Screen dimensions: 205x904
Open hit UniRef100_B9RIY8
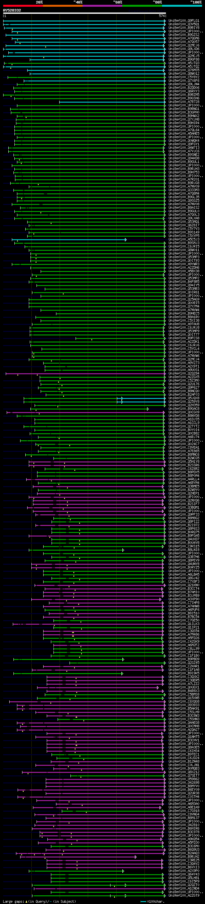tap(184, 28)
